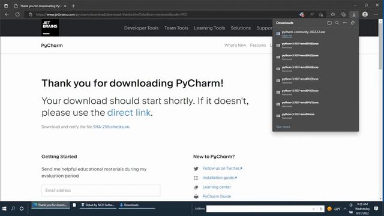Screen dimensions: 384x216
Task: Open Developer Tools menu
Action: click(x=142, y=28)
